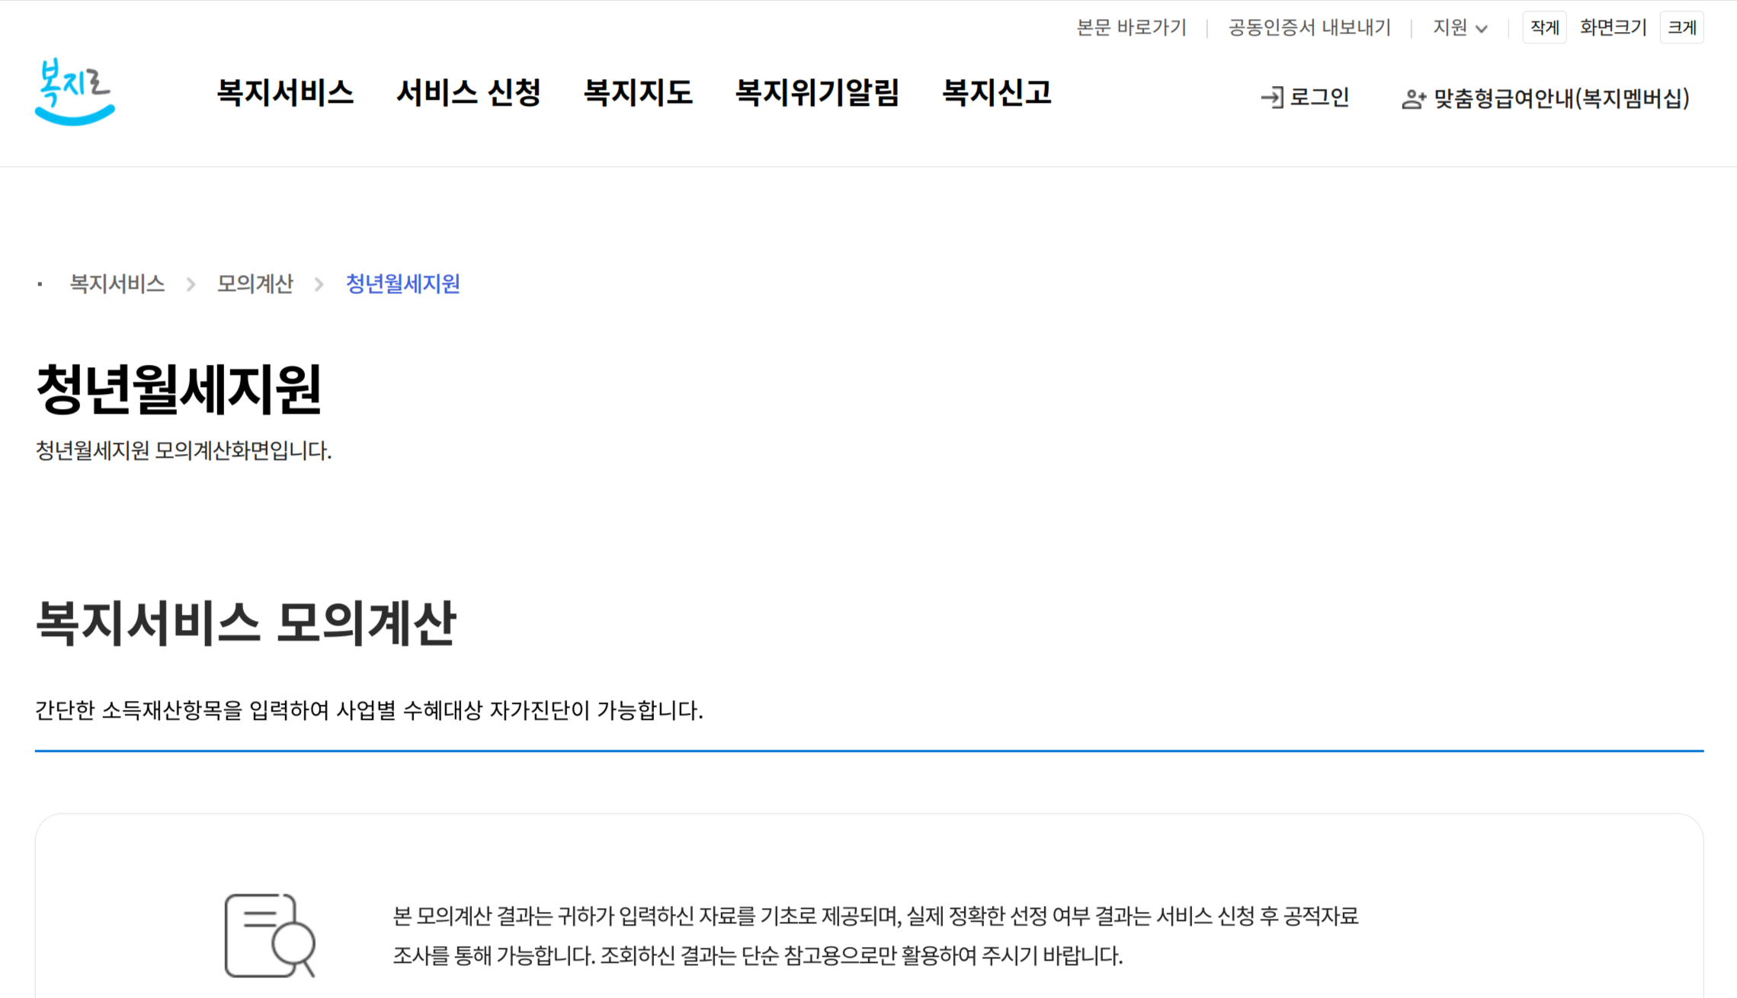
Task: Go to 모의계산 breadcrumb link
Action: coord(255,284)
